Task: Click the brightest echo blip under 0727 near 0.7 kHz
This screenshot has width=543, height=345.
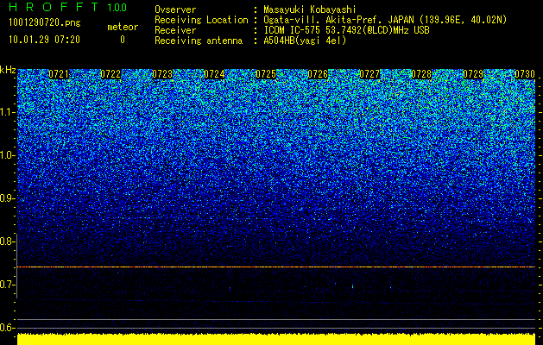Action: (352, 286)
